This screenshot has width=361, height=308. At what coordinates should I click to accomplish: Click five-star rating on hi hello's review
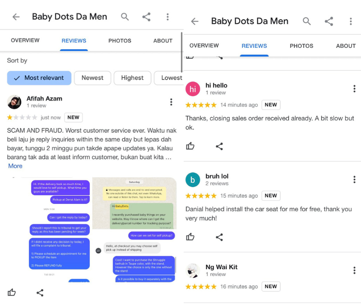201,105
